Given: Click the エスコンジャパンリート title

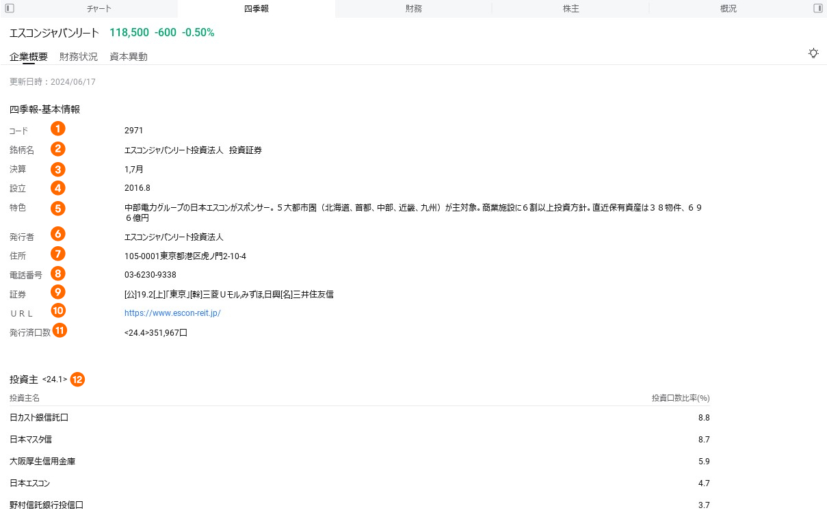Looking at the screenshot, I should click(x=54, y=33).
